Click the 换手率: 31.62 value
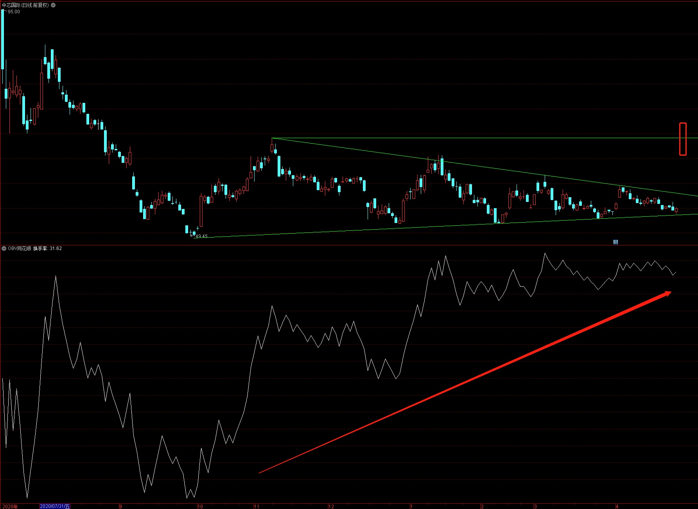698x509 pixels. tap(47, 248)
